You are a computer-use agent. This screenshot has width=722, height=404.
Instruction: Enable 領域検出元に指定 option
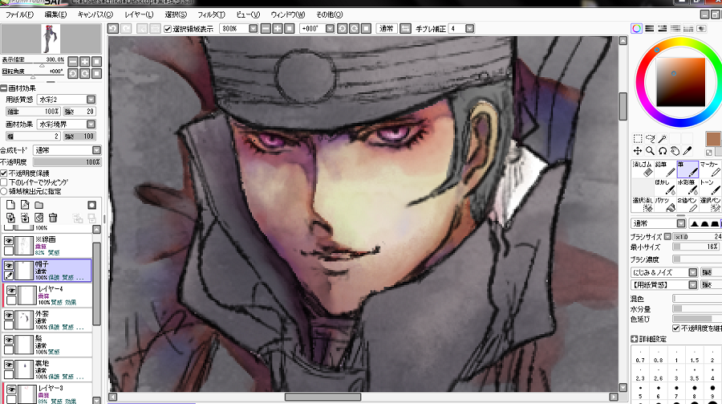(4, 191)
